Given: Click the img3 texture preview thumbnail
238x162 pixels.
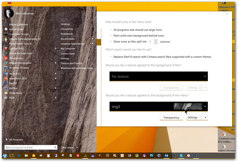Looking at the screenshot, I should pos(188,106).
